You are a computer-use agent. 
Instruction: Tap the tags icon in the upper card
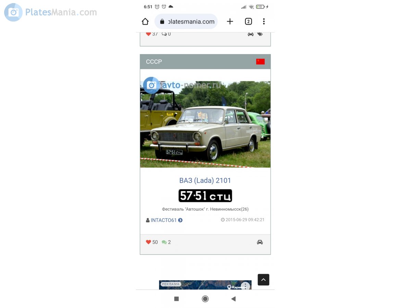pos(260,34)
